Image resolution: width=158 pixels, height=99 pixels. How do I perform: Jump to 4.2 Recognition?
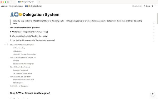(x=18, y=83)
